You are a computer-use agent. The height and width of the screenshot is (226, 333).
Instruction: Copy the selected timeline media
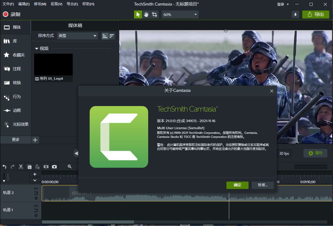click(29, 167)
